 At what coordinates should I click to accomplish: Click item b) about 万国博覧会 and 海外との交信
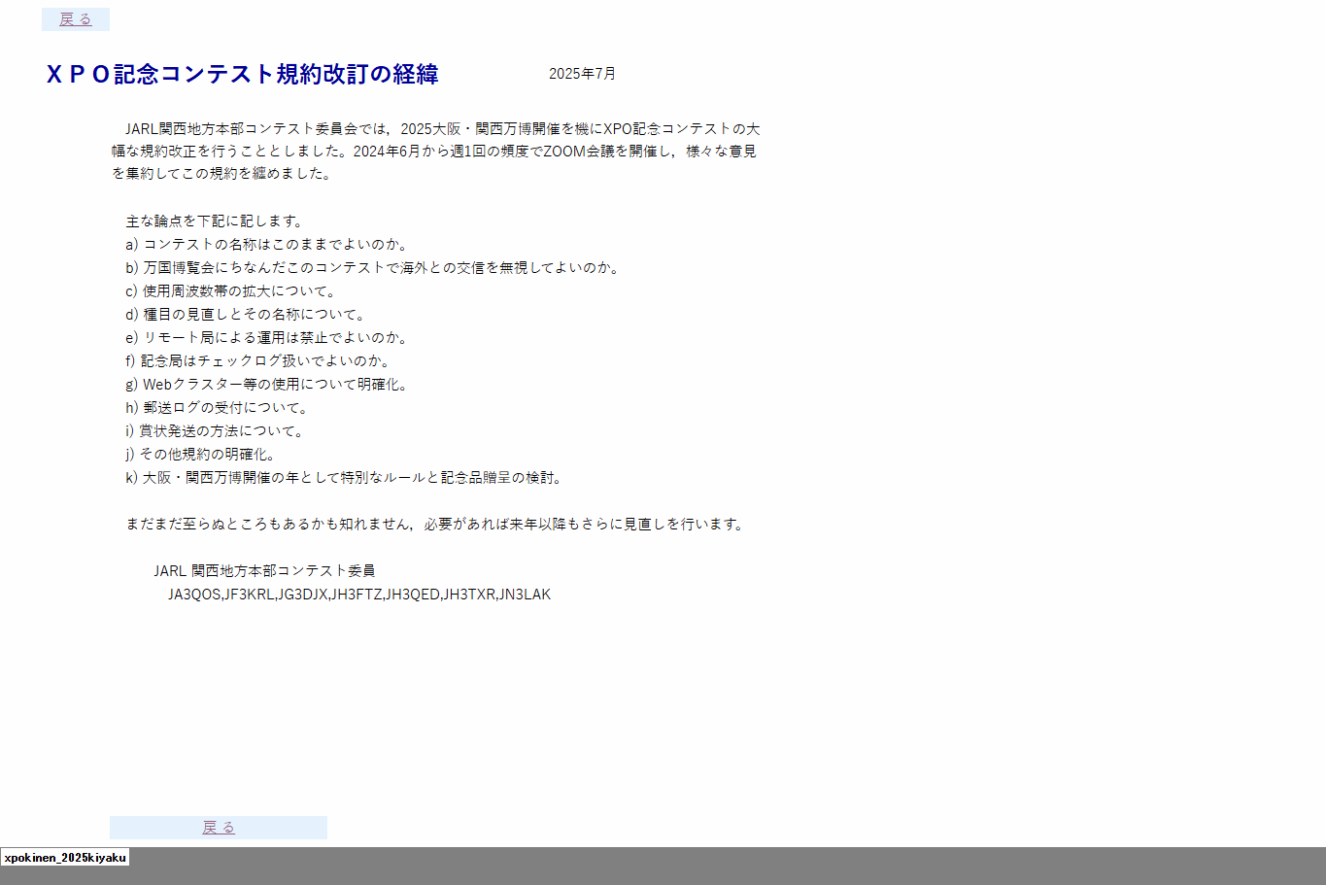point(374,268)
